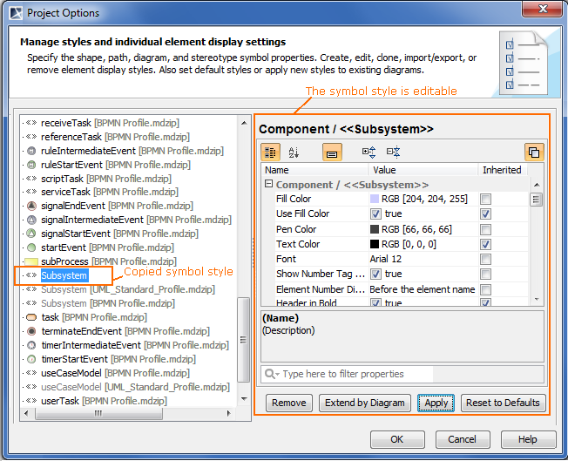Click the Apply button

tap(436, 403)
